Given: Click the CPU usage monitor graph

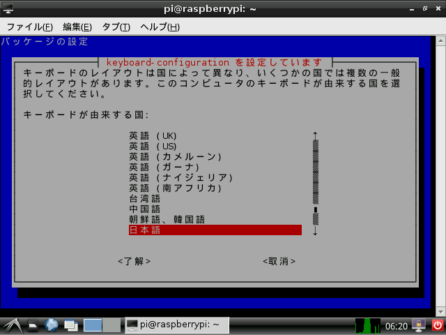Looking at the screenshot, I should point(367,326).
